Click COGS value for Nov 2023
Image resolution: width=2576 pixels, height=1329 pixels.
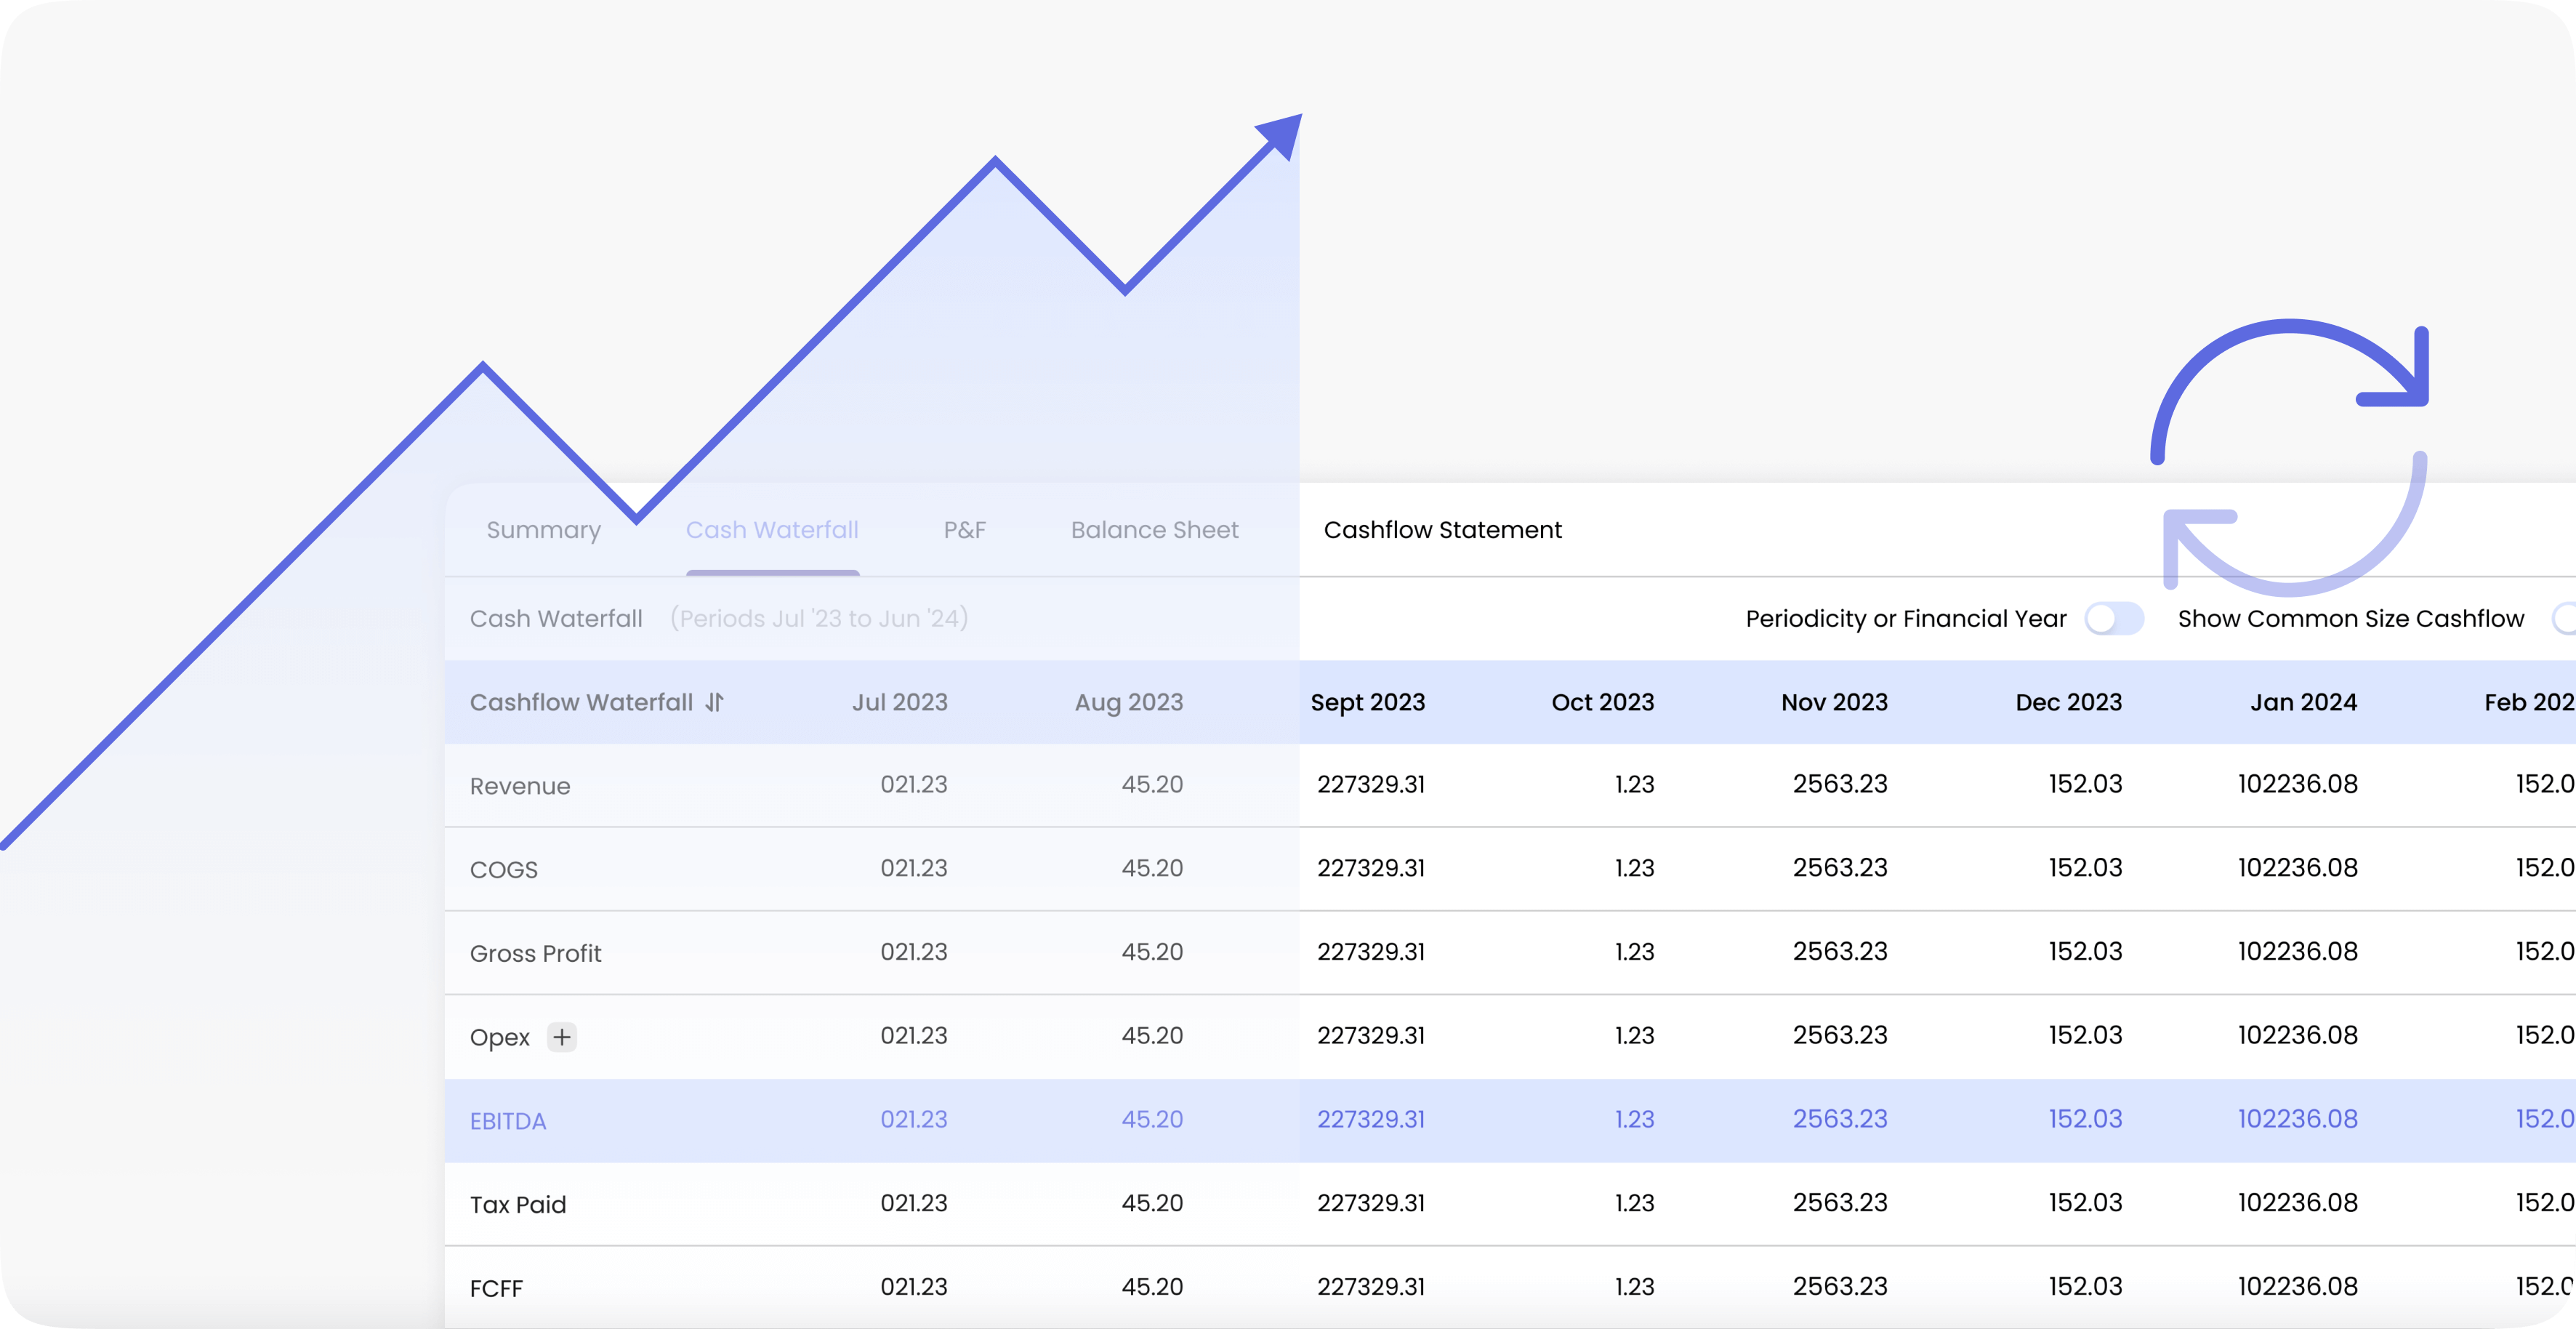pos(1840,868)
